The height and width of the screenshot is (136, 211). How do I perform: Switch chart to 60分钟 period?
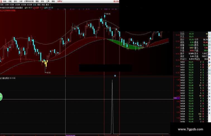tap(29, 5)
